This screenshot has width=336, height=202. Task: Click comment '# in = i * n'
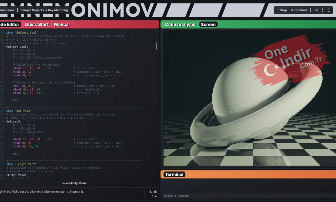[x=83, y=68]
